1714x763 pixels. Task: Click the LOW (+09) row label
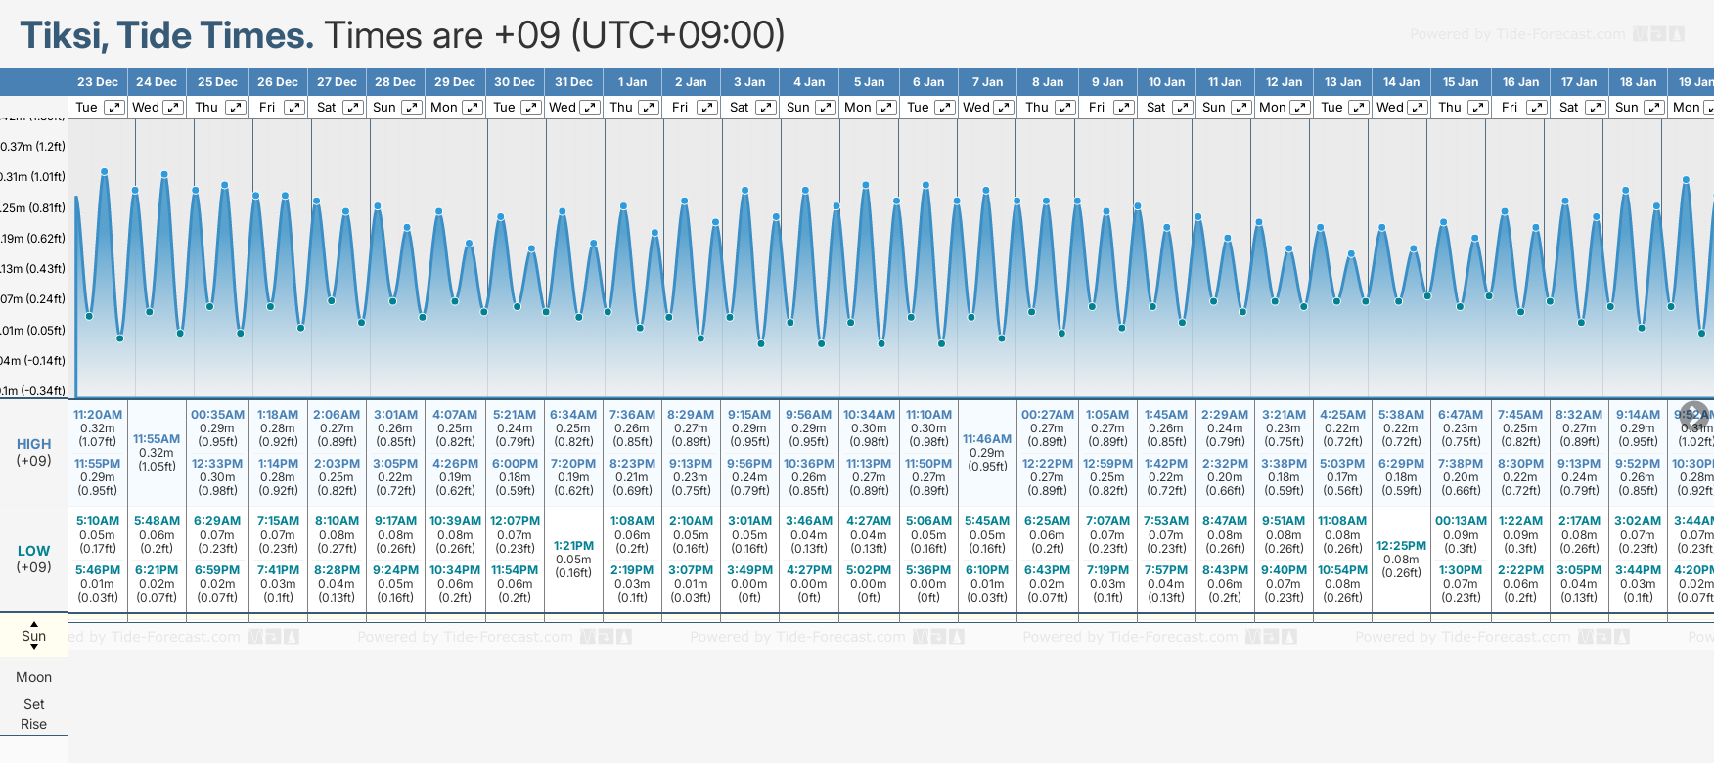pyautogui.click(x=34, y=559)
